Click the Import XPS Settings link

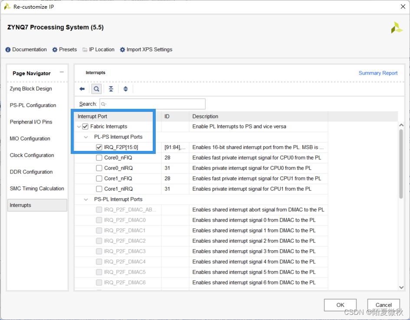149,49
